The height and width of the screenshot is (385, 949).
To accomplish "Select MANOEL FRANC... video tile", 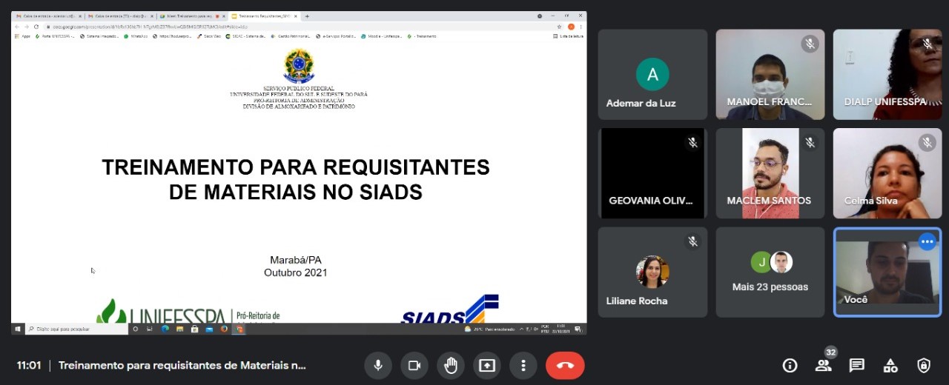I will (770, 74).
